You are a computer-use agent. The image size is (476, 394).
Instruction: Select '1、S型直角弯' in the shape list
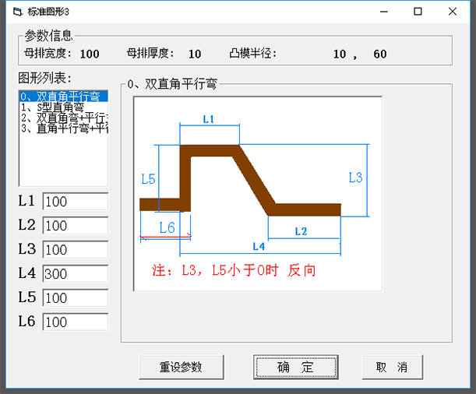tap(63, 107)
